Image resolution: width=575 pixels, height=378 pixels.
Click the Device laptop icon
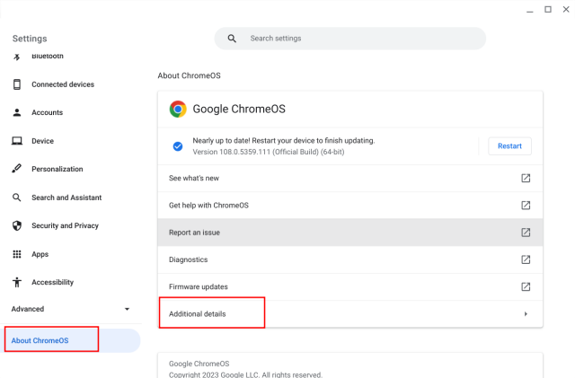[x=17, y=141]
